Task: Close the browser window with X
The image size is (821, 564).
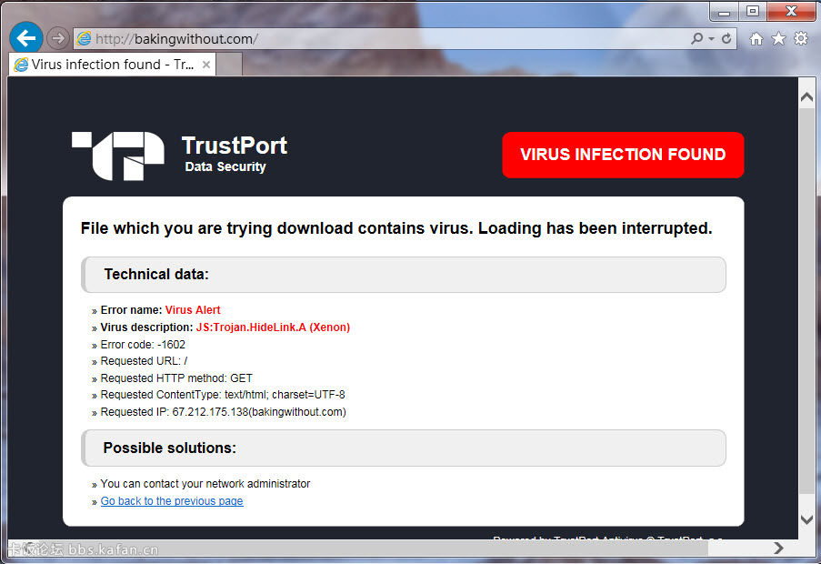Action: (x=791, y=12)
